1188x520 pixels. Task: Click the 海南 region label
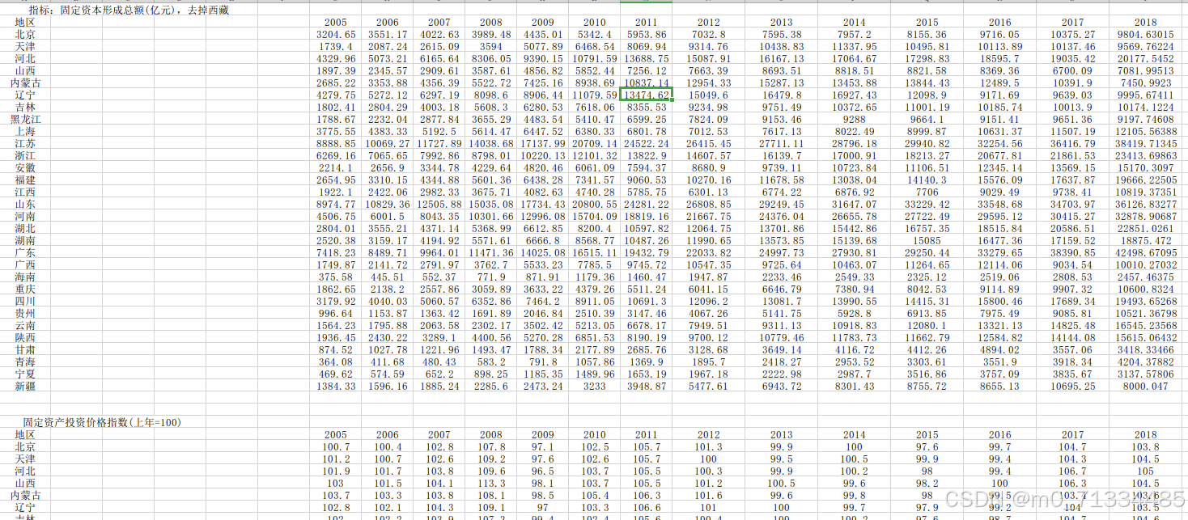click(25, 277)
